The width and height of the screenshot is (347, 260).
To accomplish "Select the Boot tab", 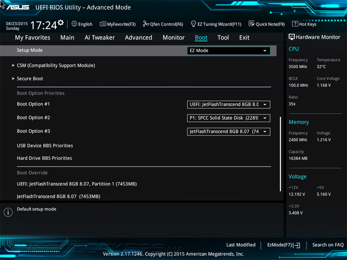I will pos(201,38).
